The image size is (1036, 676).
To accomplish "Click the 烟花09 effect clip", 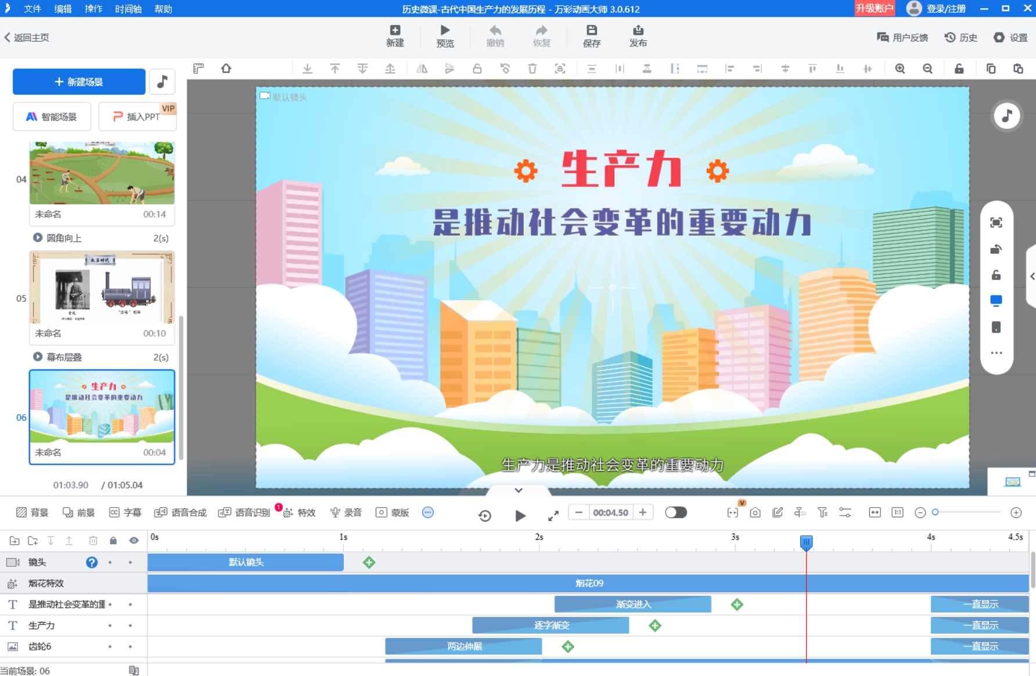I will [588, 583].
